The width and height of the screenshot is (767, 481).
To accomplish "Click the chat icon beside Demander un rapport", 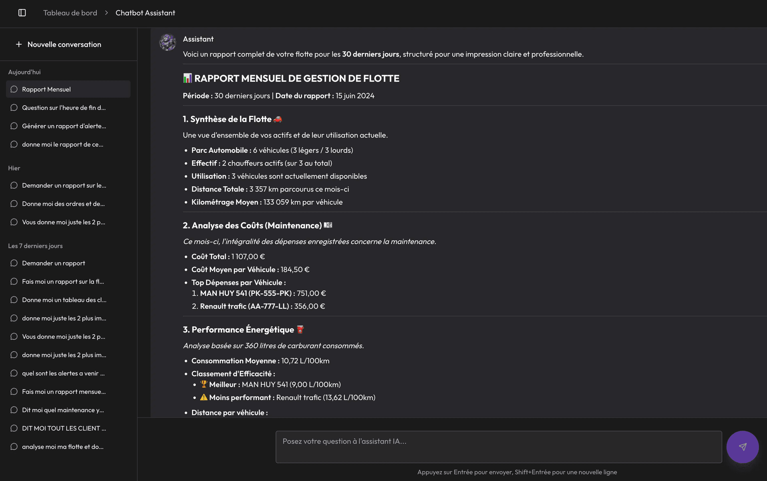I will 14,263.
